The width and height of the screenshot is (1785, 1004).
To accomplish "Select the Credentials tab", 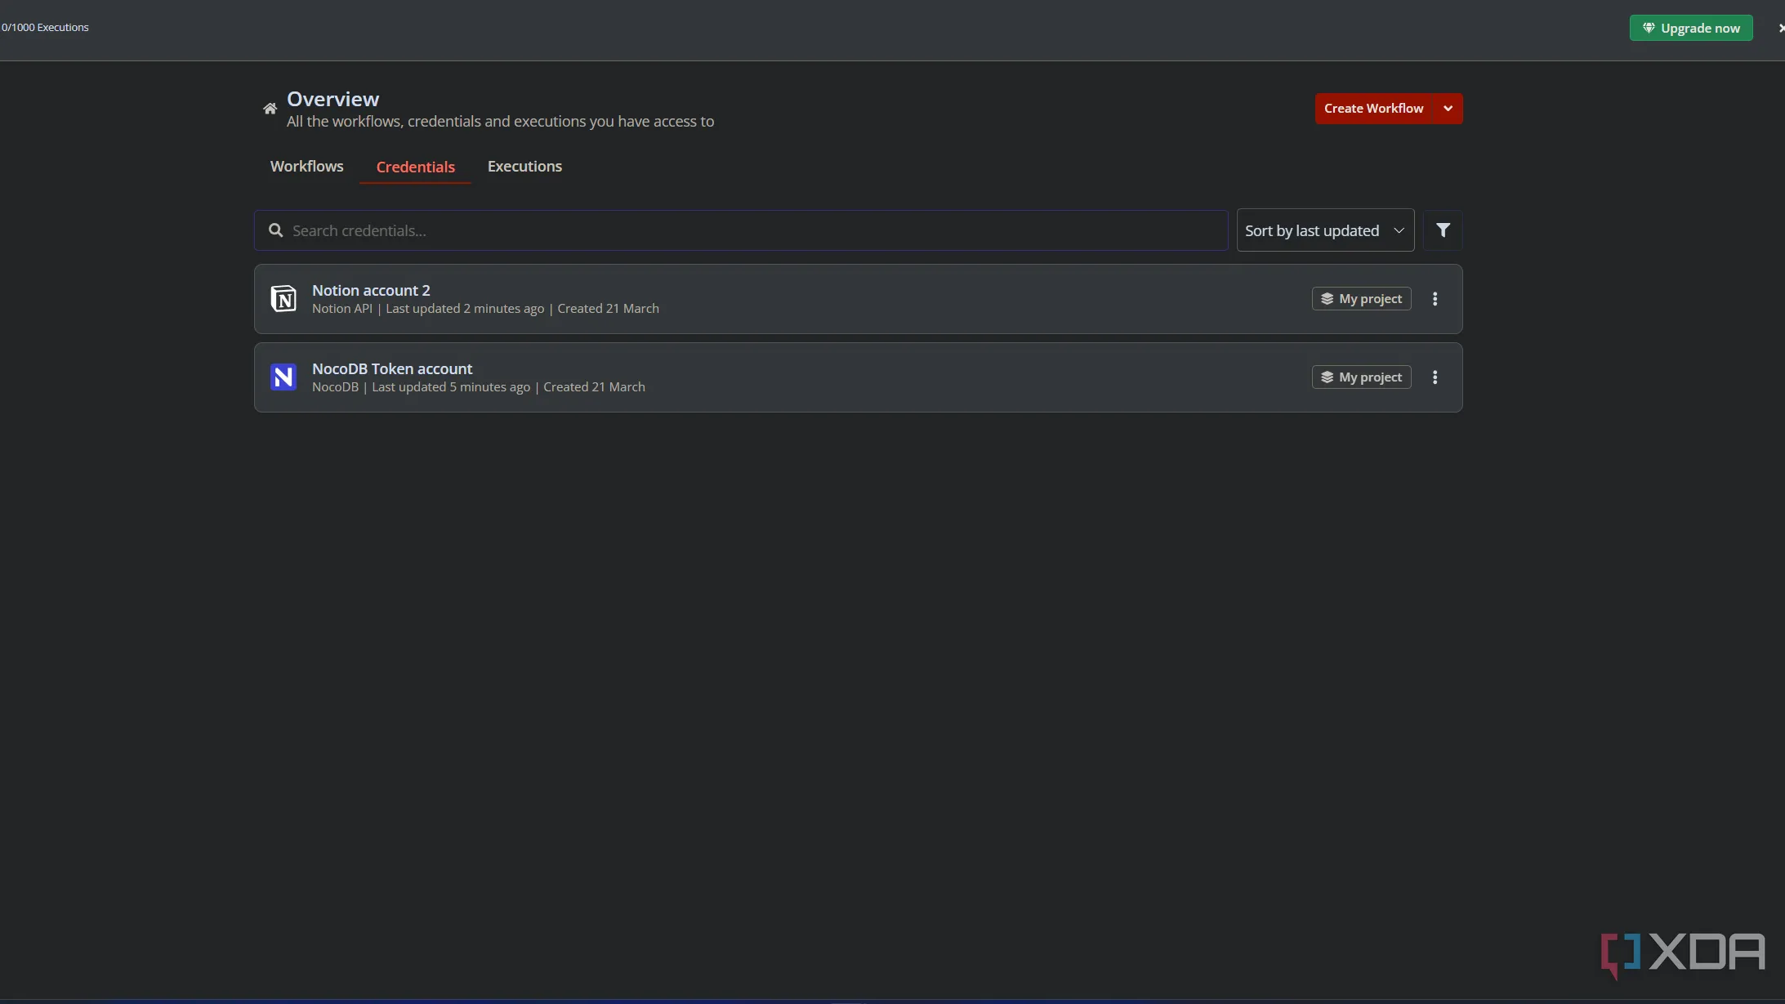I will (x=415, y=167).
